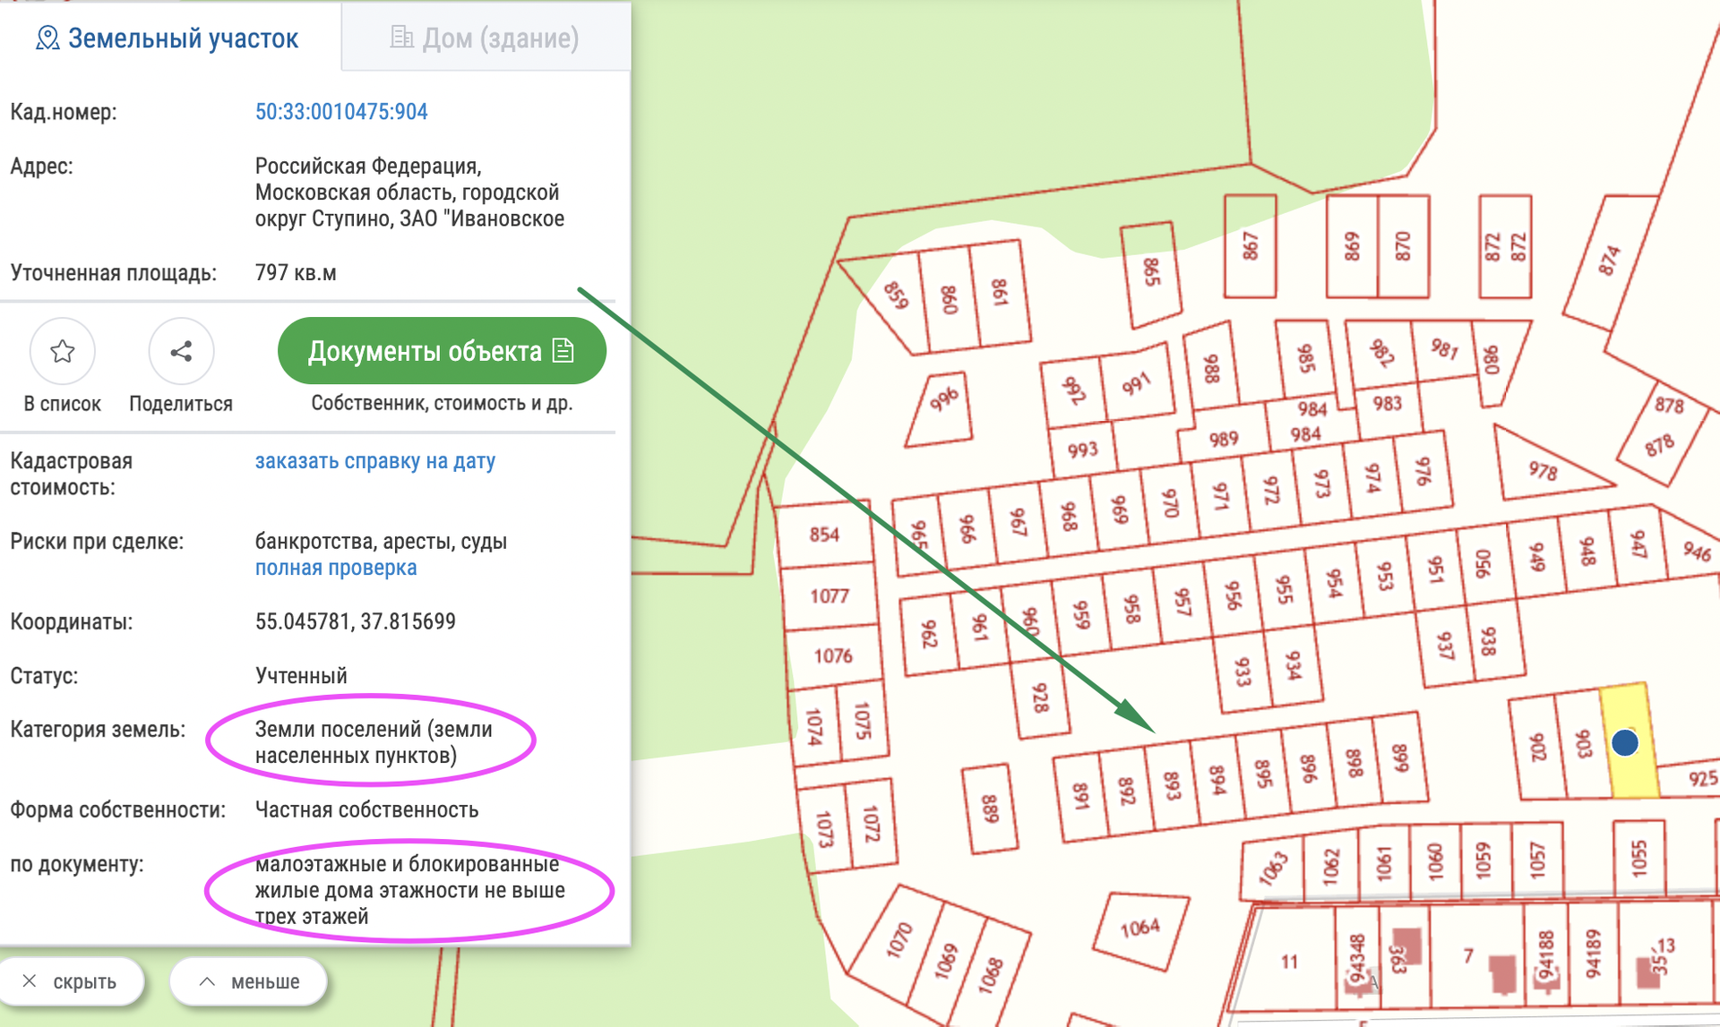
Task: Click the red building on parcel 363
Action: 1408,944
